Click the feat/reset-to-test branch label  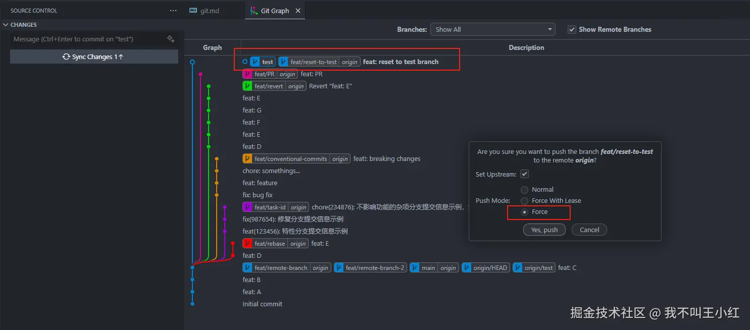pos(319,62)
